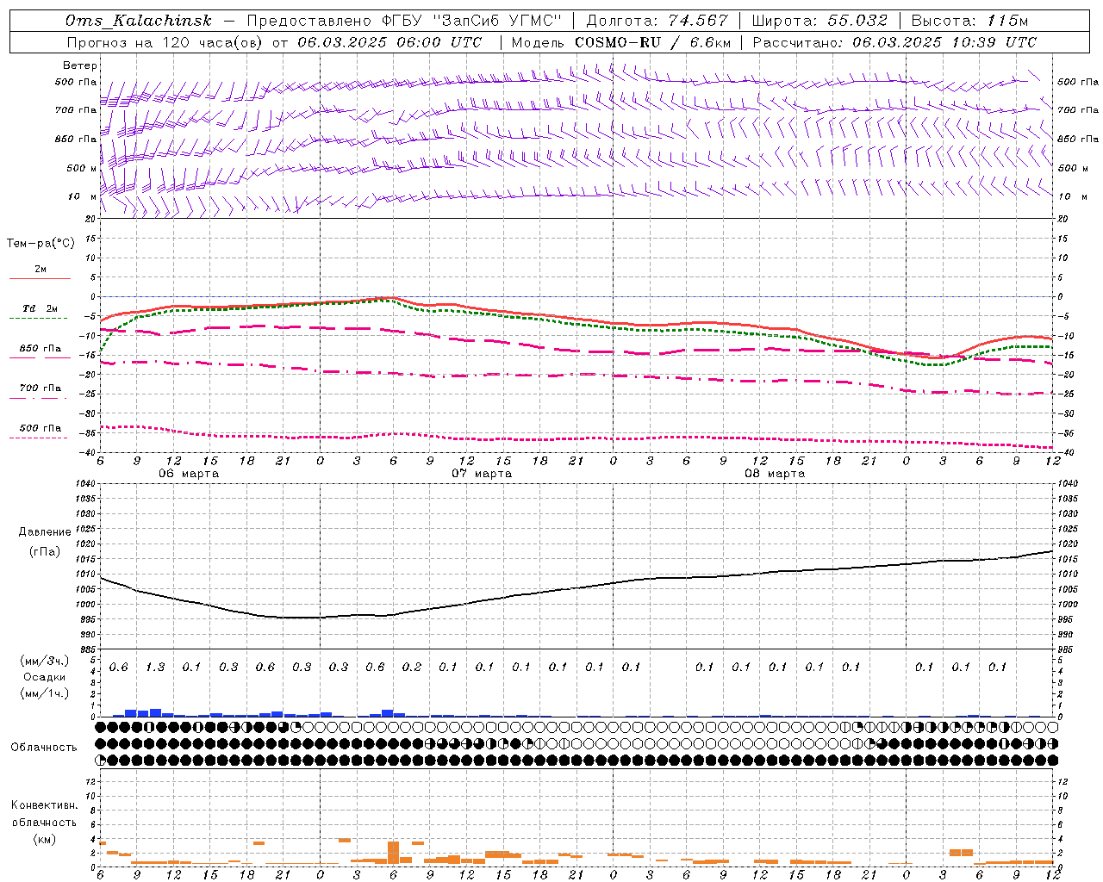This screenshot has width=1103, height=882.
Task: Click the Рассчитано: 06.03.2025 10:39 UTC timestamp
Action: coord(894,42)
